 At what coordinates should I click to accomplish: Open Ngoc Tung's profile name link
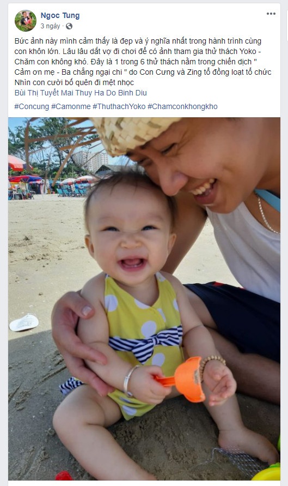pos(60,15)
